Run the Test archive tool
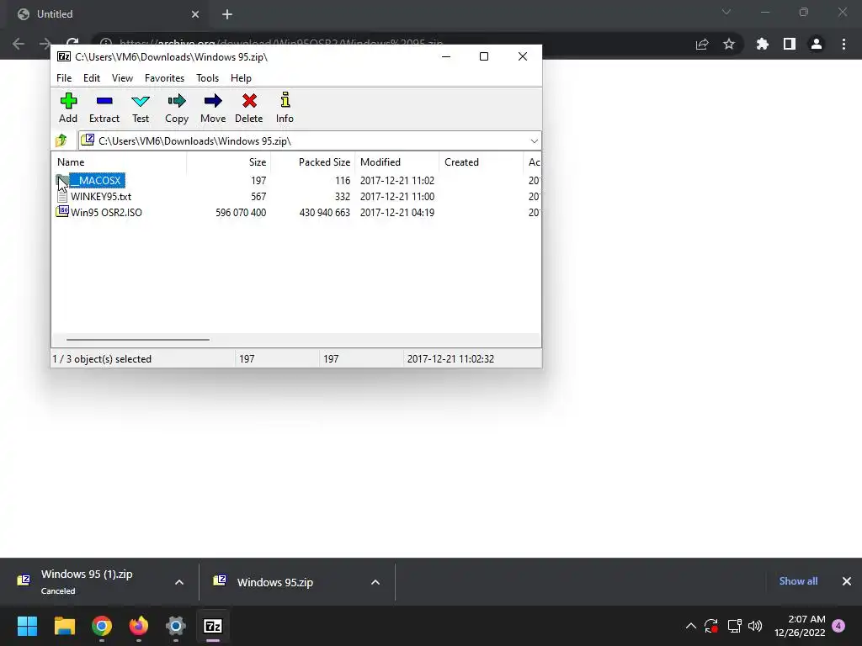Viewport: 862px width, 646px height. pyautogui.click(x=141, y=108)
